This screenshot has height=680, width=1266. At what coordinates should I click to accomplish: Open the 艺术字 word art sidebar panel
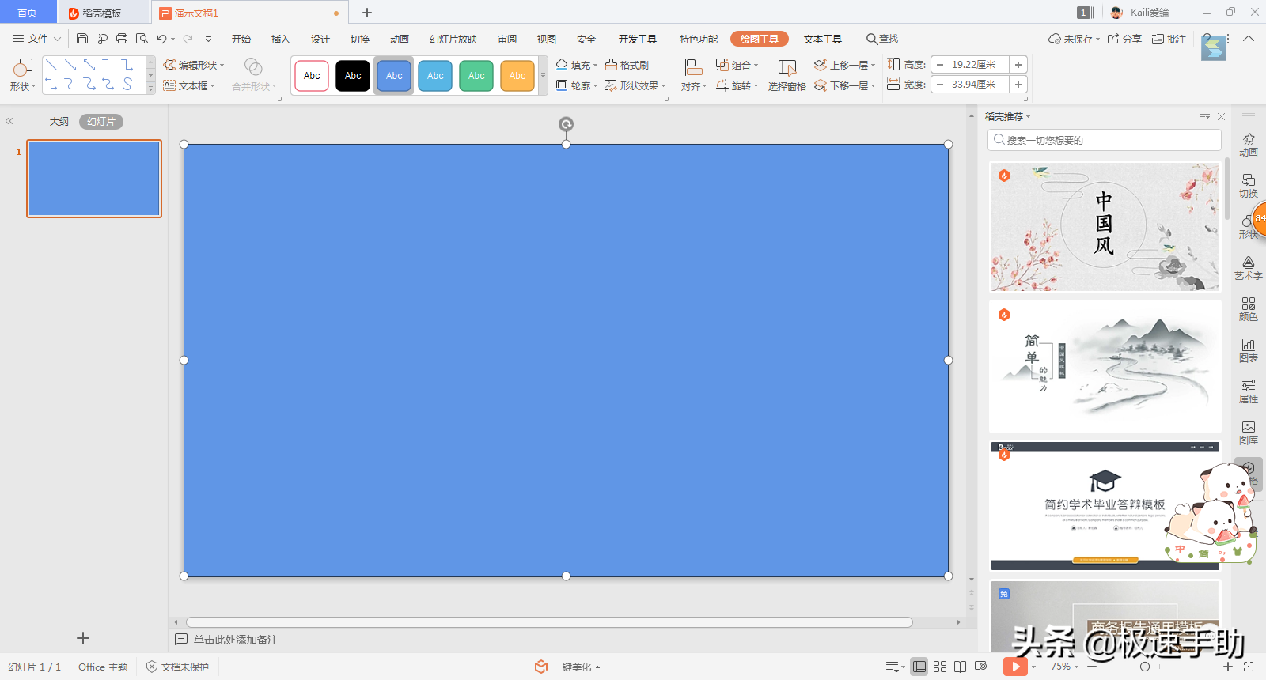click(1248, 268)
